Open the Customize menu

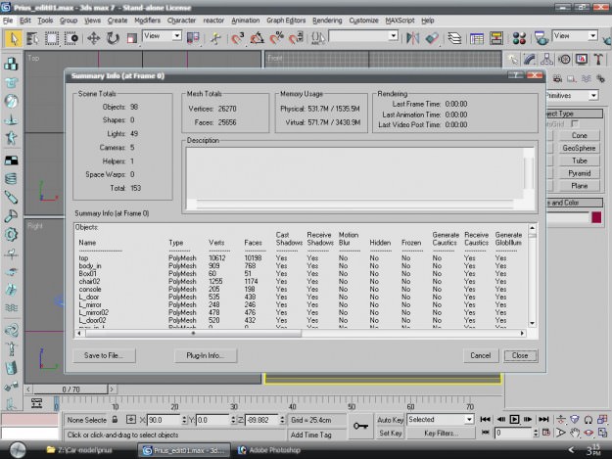tap(363, 21)
